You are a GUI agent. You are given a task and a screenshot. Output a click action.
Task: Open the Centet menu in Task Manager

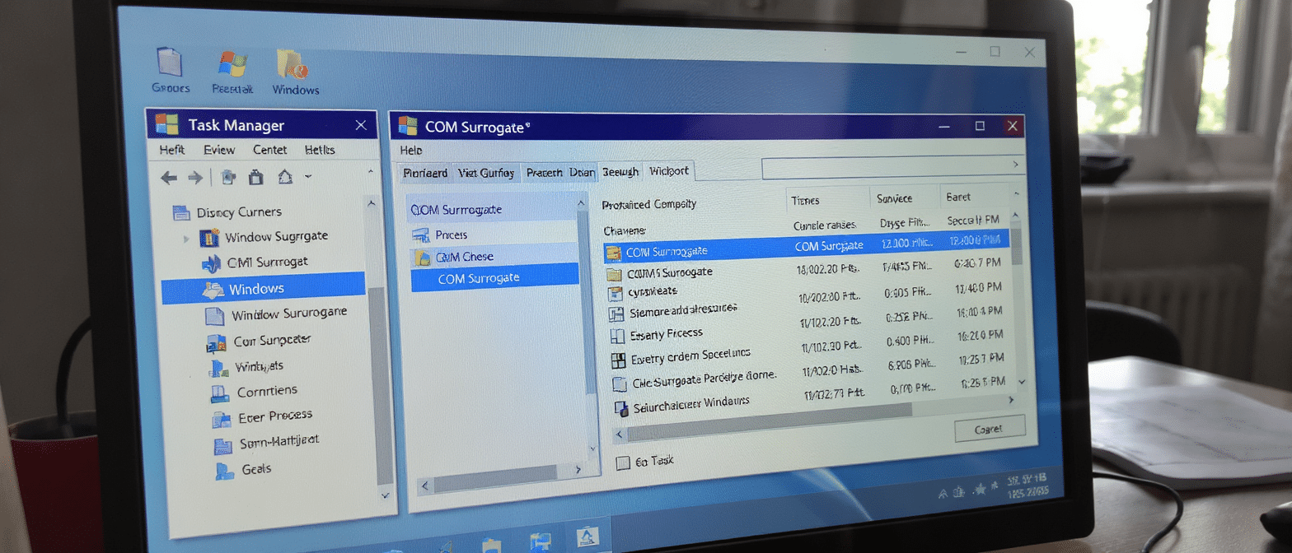(x=270, y=150)
